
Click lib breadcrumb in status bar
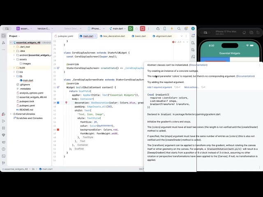(x=33, y=169)
